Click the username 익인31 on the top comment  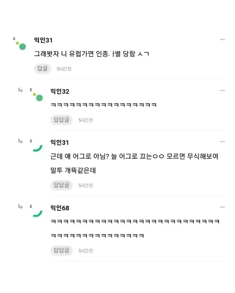click(x=43, y=40)
